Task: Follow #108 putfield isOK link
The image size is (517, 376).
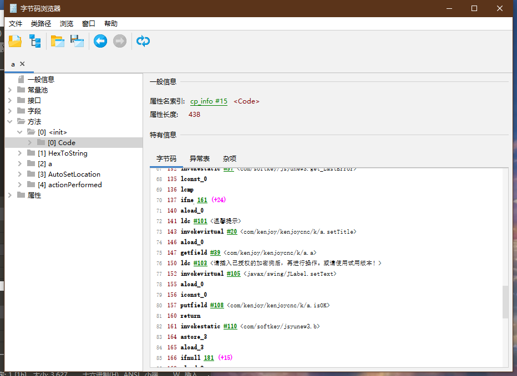Action: [217, 305]
